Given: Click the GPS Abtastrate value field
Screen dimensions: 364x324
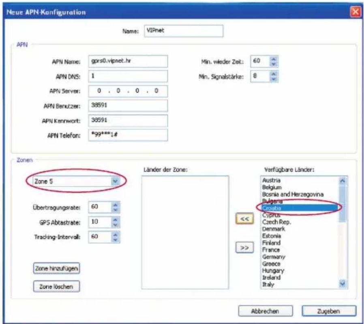Looking at the screenshot, I should tap(100, 222).
